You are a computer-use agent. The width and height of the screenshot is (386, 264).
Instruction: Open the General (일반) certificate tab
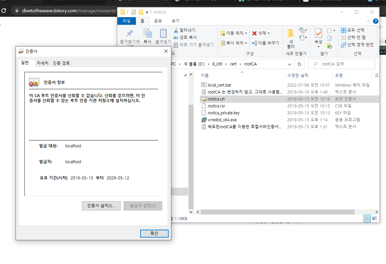[25, 63]
